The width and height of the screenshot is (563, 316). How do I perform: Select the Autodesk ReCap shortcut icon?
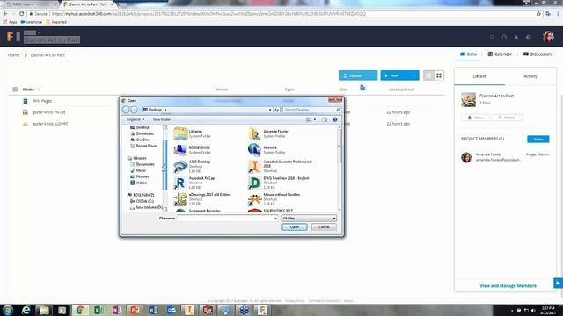pyautogui.click(x=180, y=183)
